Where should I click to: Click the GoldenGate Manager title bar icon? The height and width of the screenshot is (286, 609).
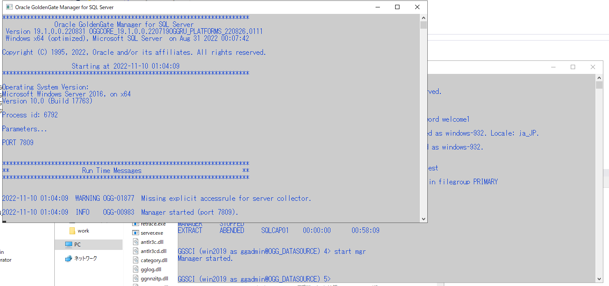point(8,7)
